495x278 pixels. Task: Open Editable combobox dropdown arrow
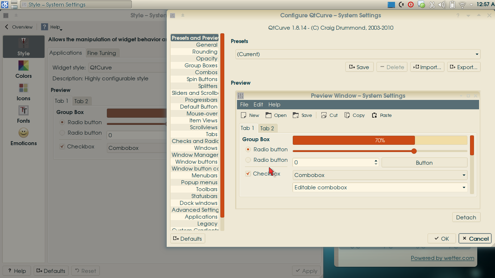(x=464, y=188)
